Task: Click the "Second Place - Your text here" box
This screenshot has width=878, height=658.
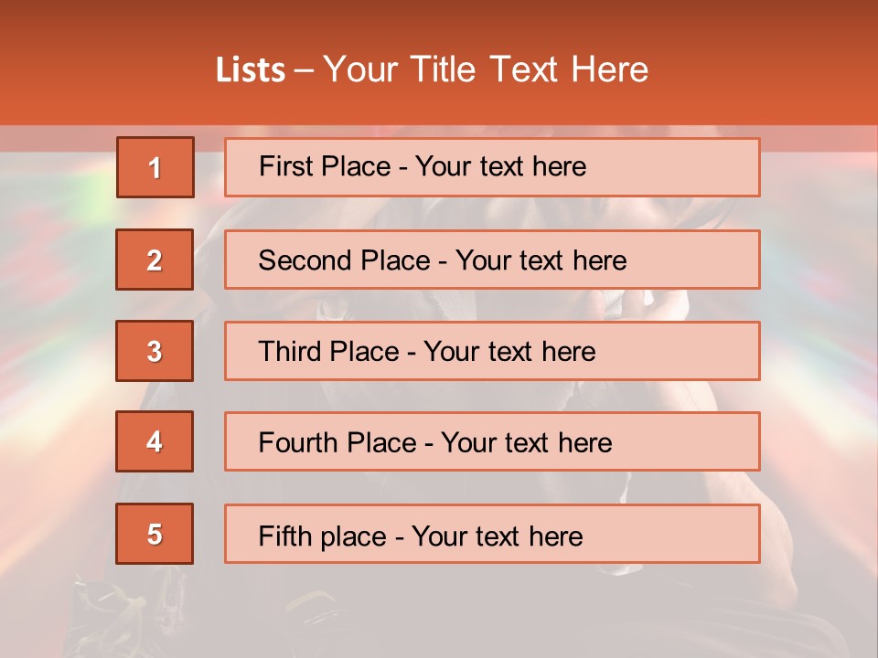Action: click(492, 260)
